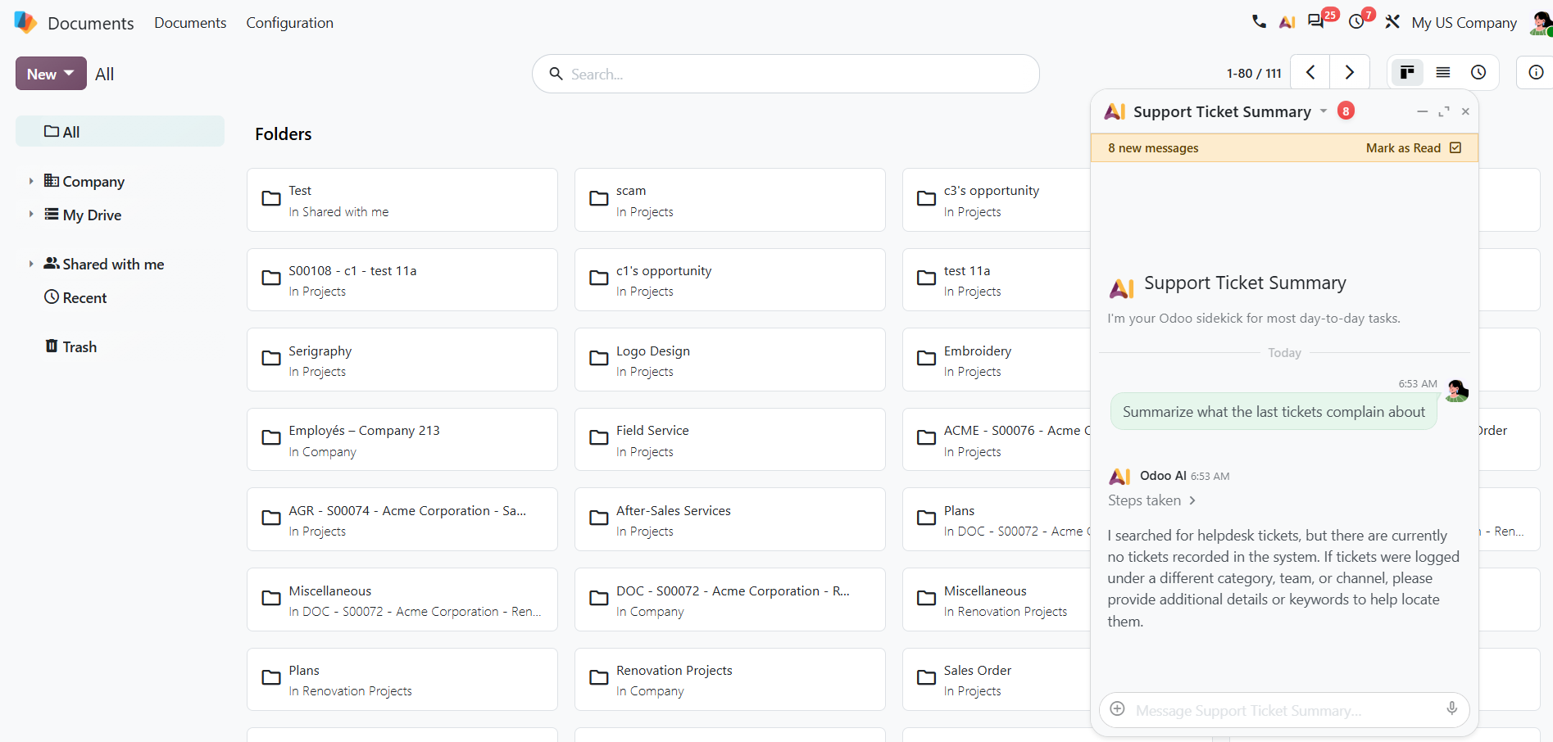Open the conversations icon with badge 25

click(x=1316, y=22)
